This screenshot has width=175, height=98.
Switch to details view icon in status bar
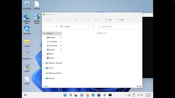point(138,86)
